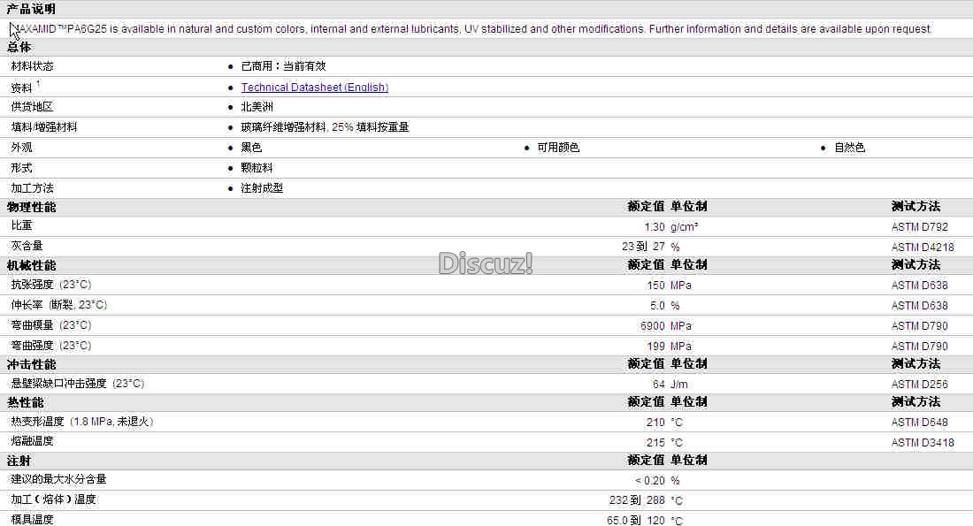Click the 材料状态 row label
This screenshot has width=973, height=526.
pos(32,65)
